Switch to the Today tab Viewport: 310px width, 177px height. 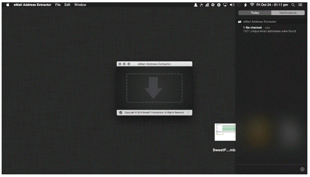255,12
